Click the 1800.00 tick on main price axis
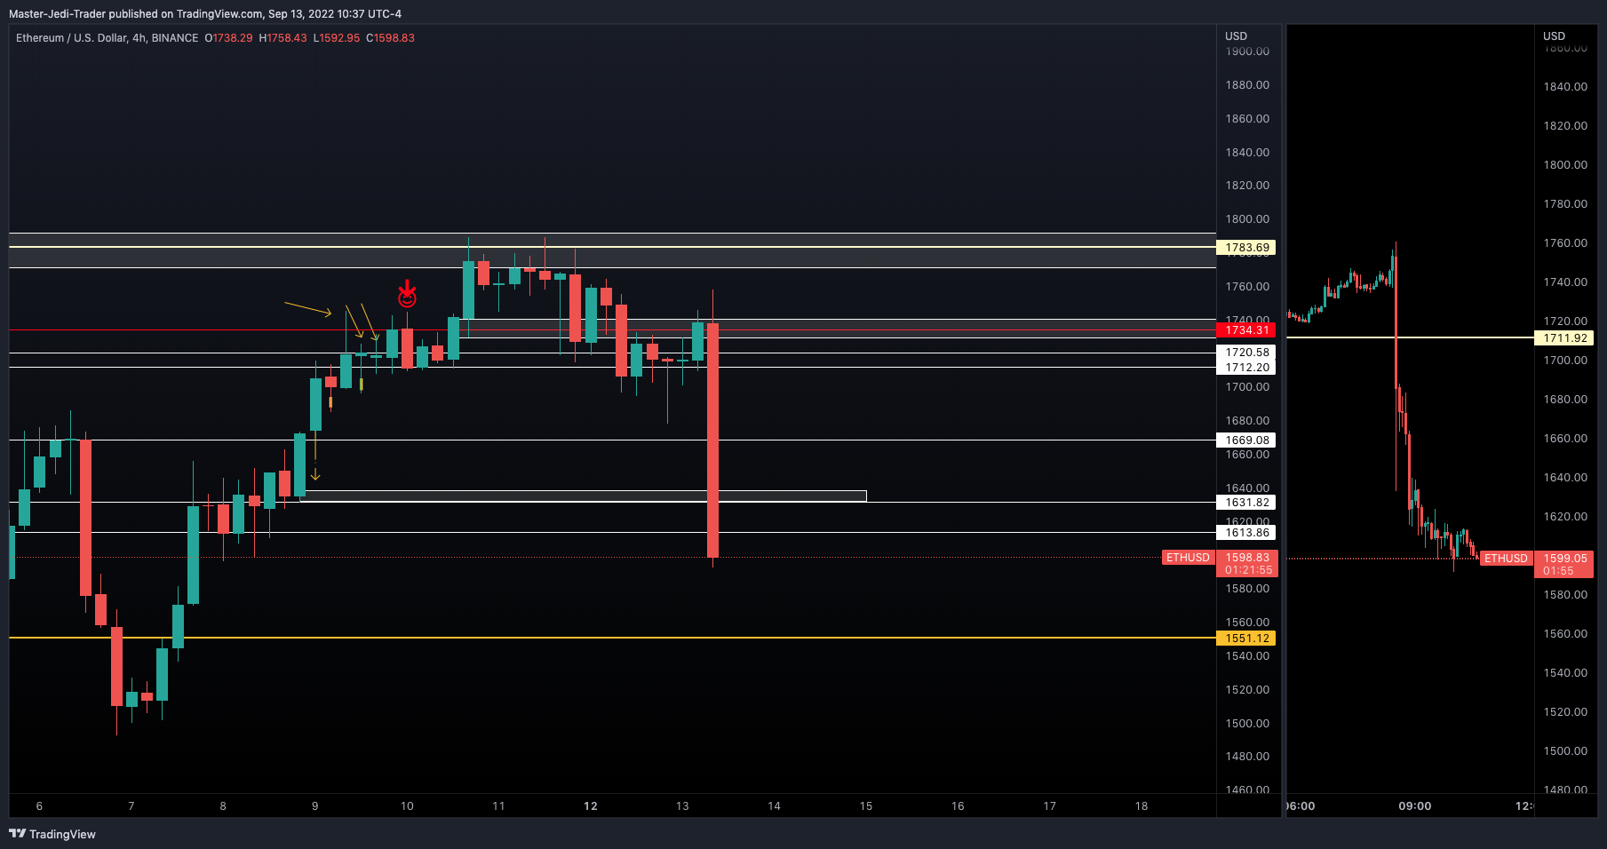This screenshot has width=1607, height=849. (x=1247, y=219)
